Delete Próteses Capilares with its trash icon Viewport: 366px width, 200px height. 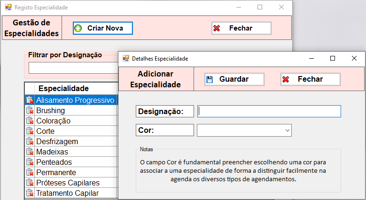pos(30,183)
